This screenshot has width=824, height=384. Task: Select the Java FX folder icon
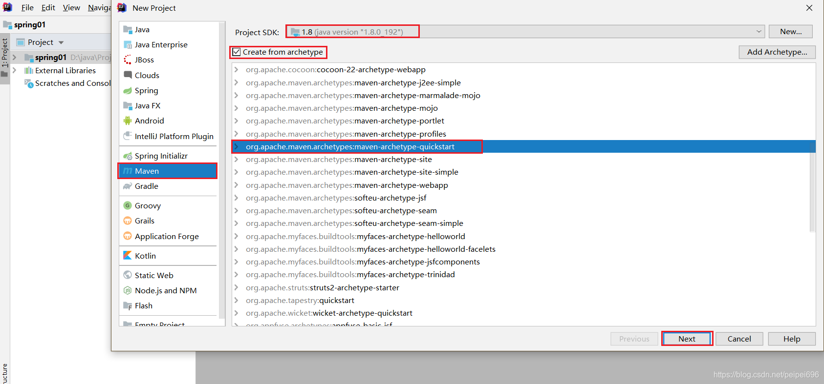point(128,105)
